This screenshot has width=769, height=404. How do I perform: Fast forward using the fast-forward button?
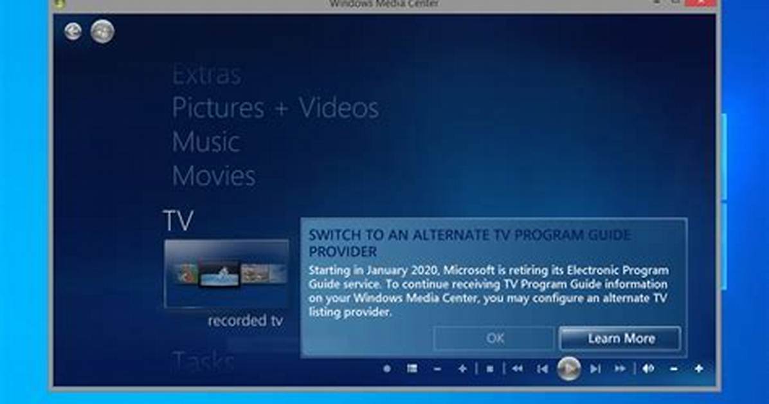point(620,369)
